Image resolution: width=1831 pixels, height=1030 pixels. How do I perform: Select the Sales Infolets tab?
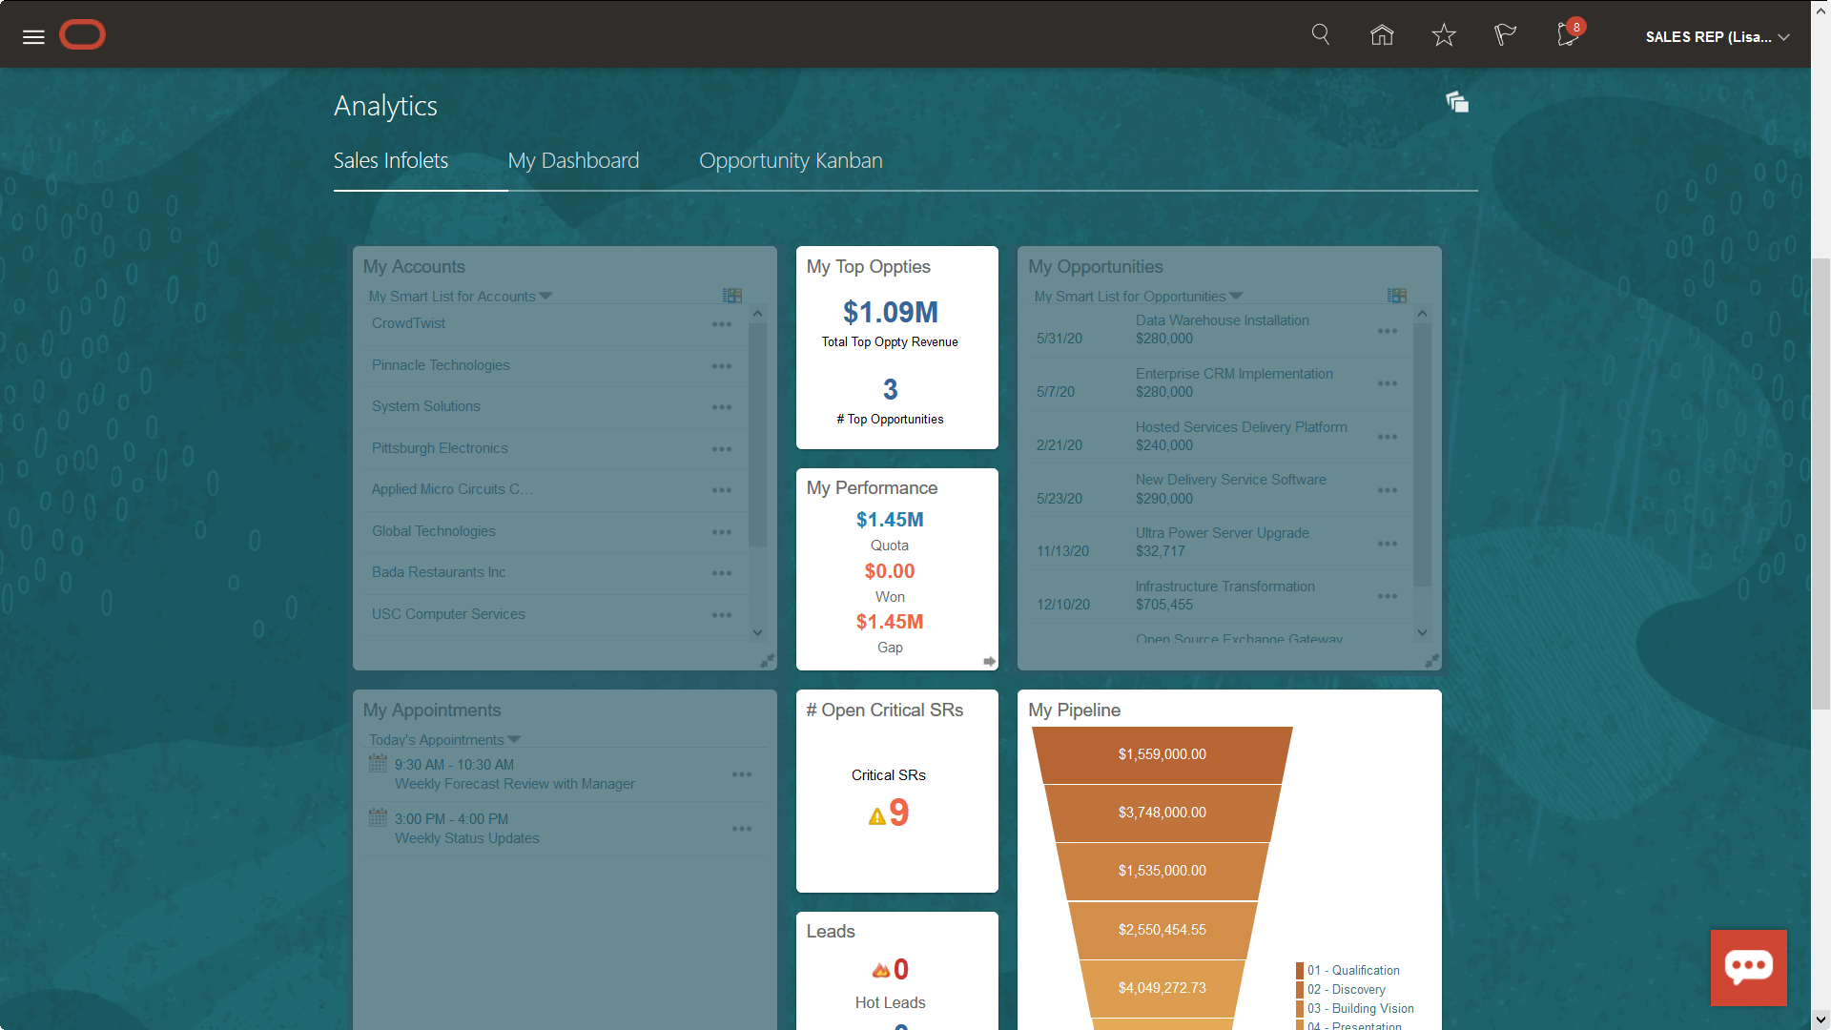391,159
